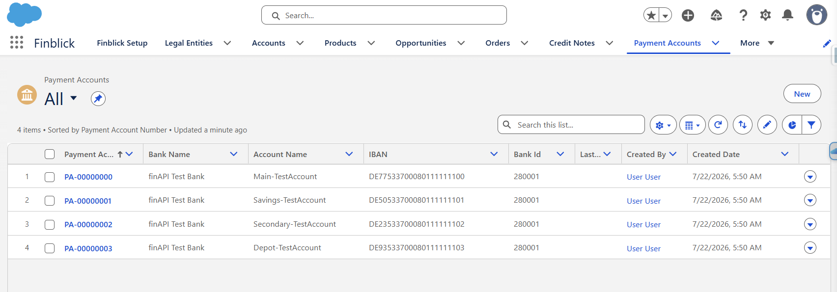Open the More navigation menu

pyautogui.click(x=757, y=43)
